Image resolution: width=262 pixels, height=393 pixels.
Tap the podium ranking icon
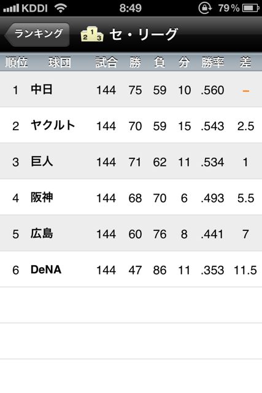(x=92, y=34)
